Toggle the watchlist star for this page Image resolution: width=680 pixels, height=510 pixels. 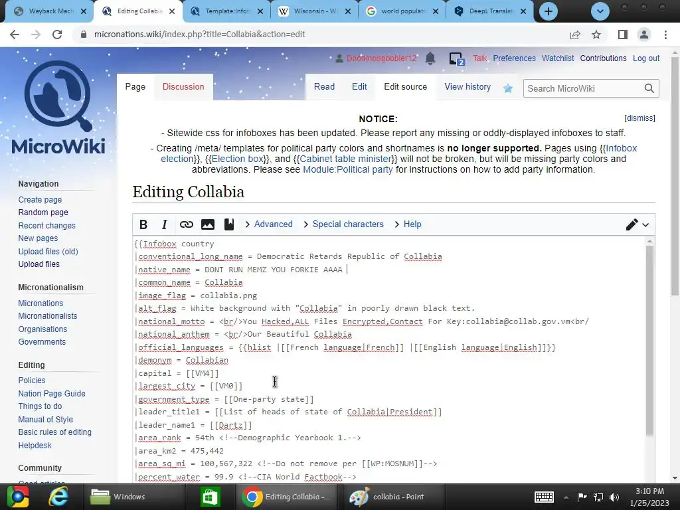tap(508, 88)
